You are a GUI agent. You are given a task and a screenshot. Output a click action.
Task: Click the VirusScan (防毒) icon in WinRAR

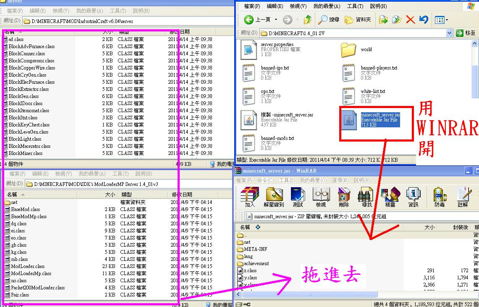440,197
